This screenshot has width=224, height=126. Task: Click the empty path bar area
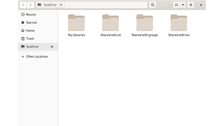click(106, 5)
